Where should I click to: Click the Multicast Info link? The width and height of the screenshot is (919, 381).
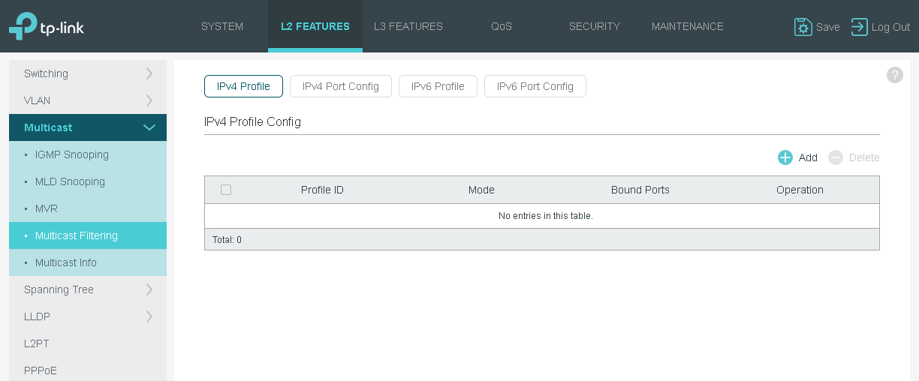(x=66, y=262)
